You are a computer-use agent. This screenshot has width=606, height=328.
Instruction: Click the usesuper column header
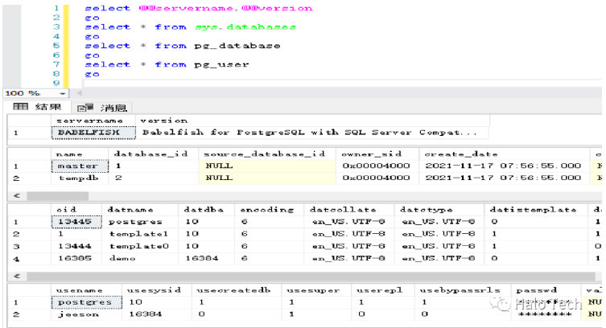tap(316, 290)
